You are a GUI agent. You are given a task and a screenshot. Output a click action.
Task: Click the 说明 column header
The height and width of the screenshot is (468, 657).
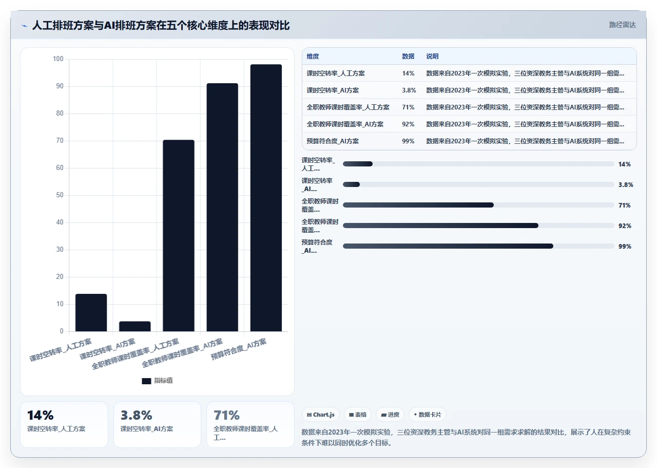pyautogui.click(x=432, y=57)
